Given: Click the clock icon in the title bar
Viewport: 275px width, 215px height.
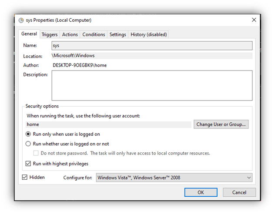Looking at the screenshot, I should click(x=21, y=20).
